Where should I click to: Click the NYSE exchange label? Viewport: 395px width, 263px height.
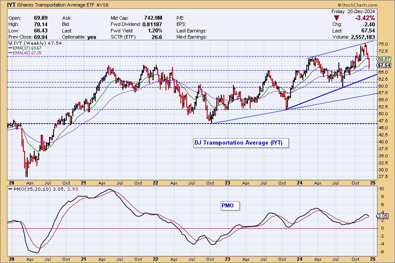pyautogui.click(x=103, y=5)
